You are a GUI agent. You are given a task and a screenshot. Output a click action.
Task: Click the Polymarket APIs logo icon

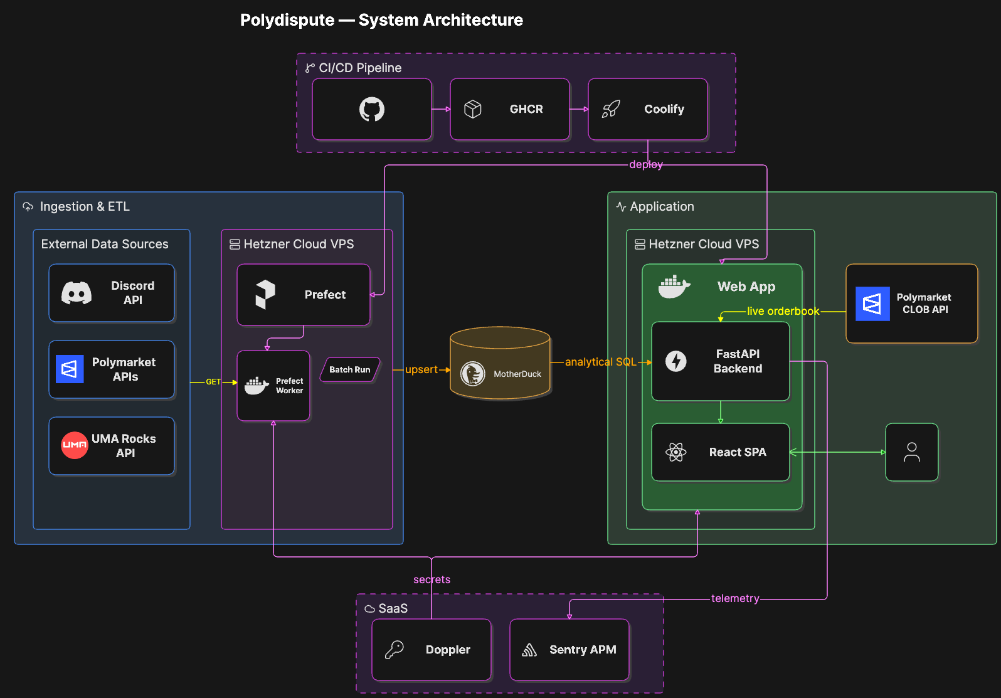70,369
